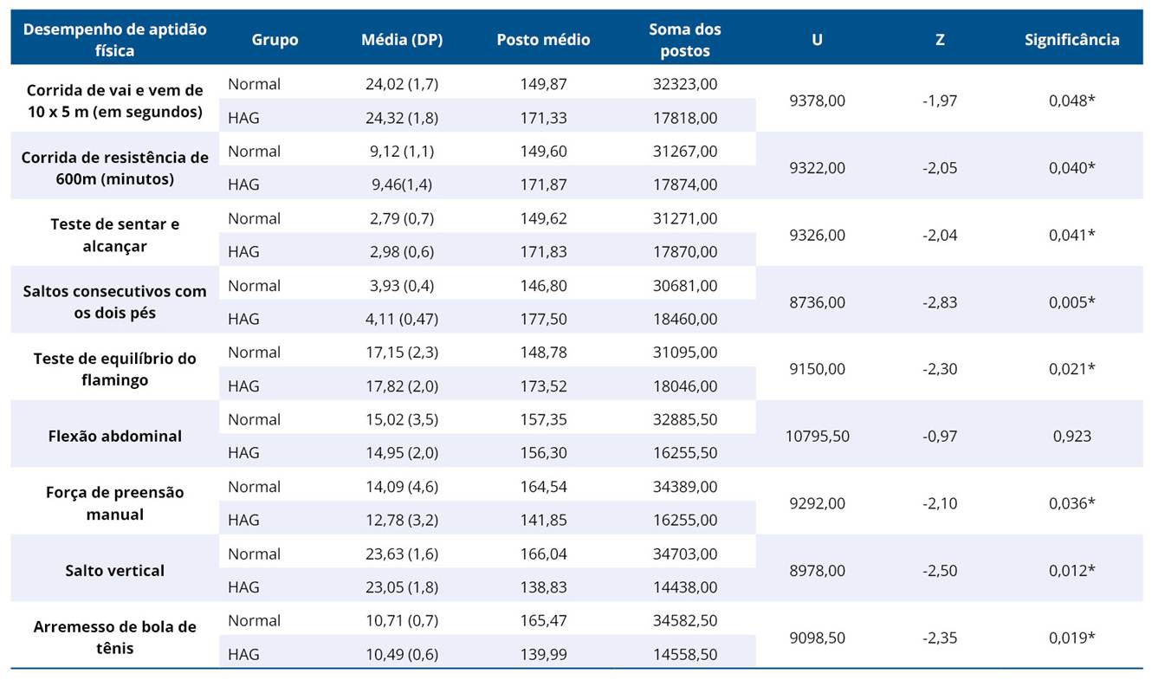The width and height of the screenshot is (1158, 680).
Task: Click the Z value -2,83
Action: tap(940, 302)
